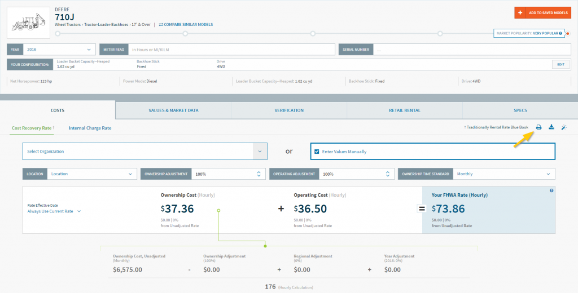This screenshot has height=293, width=578.
Task: Open the Year 2016 dropdown
Action: [x=59, y=50]
